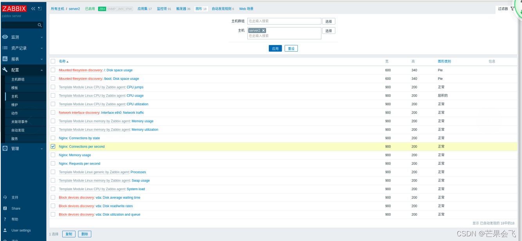The height and width of the screenshot is (241, 522).
Task: Open the 应用集 17 tab
Action: [144, 9]
